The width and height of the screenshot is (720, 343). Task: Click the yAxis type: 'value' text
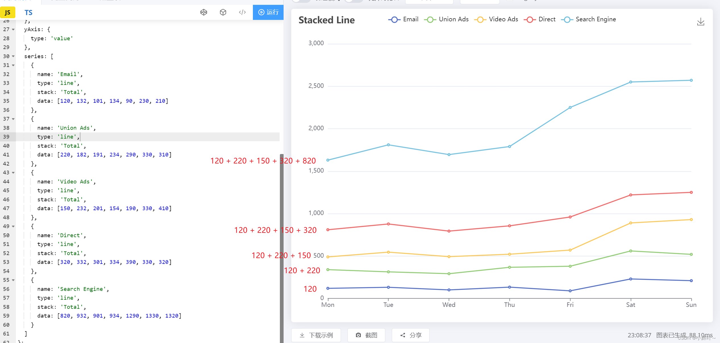pos(52,38)
